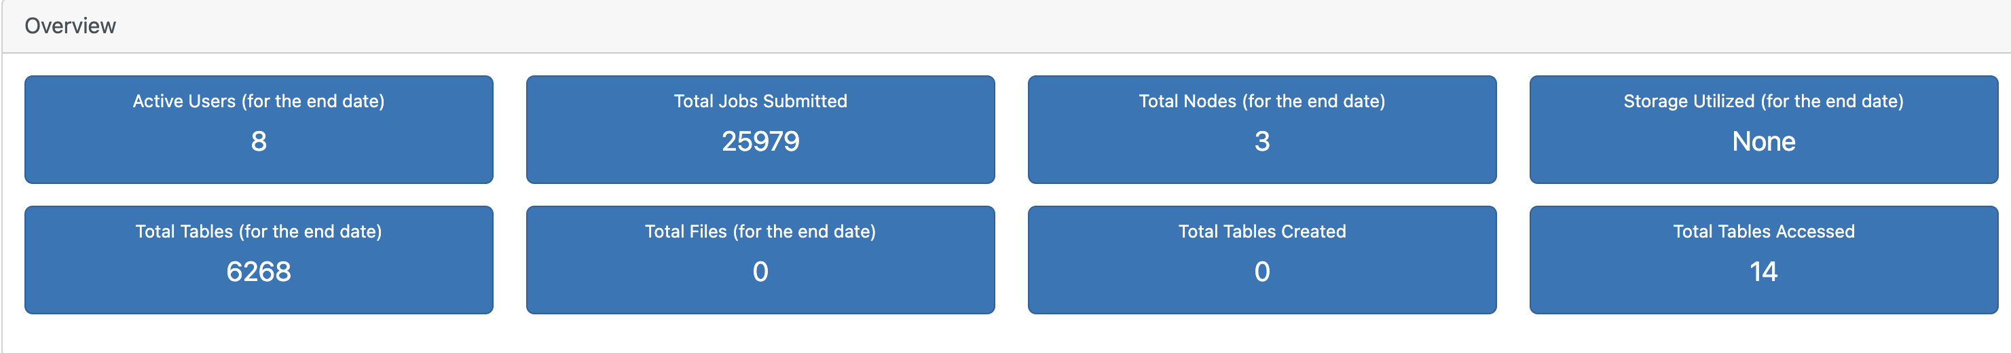This screenshot has width=2011, height=353.
Task: Click the white gap between Files and Tables Created cards
Action: click(1011, 260)
